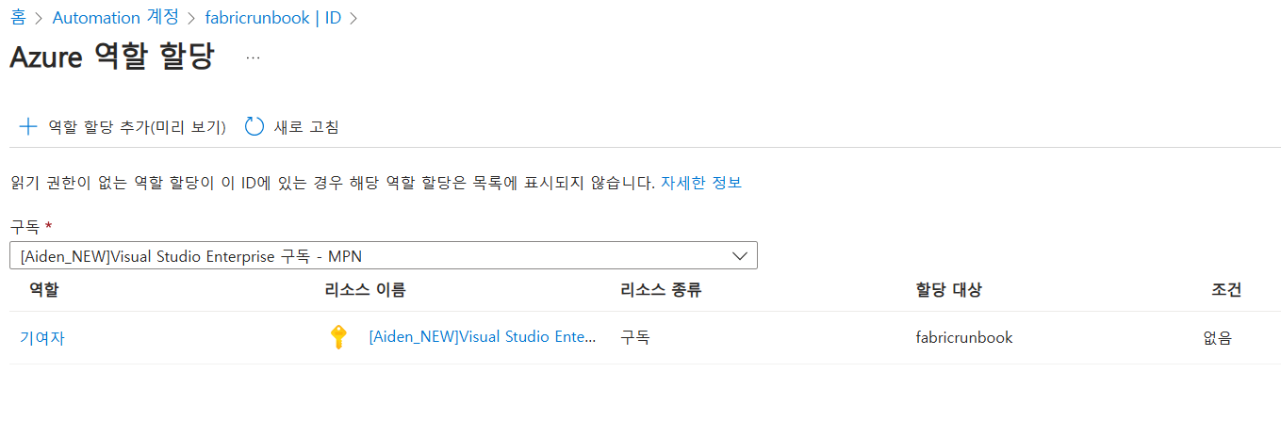The height and width of the screenshot is (437, 1281).
Task: Open the 구독 subscription combo box
Action: click(x=384, y=255)
